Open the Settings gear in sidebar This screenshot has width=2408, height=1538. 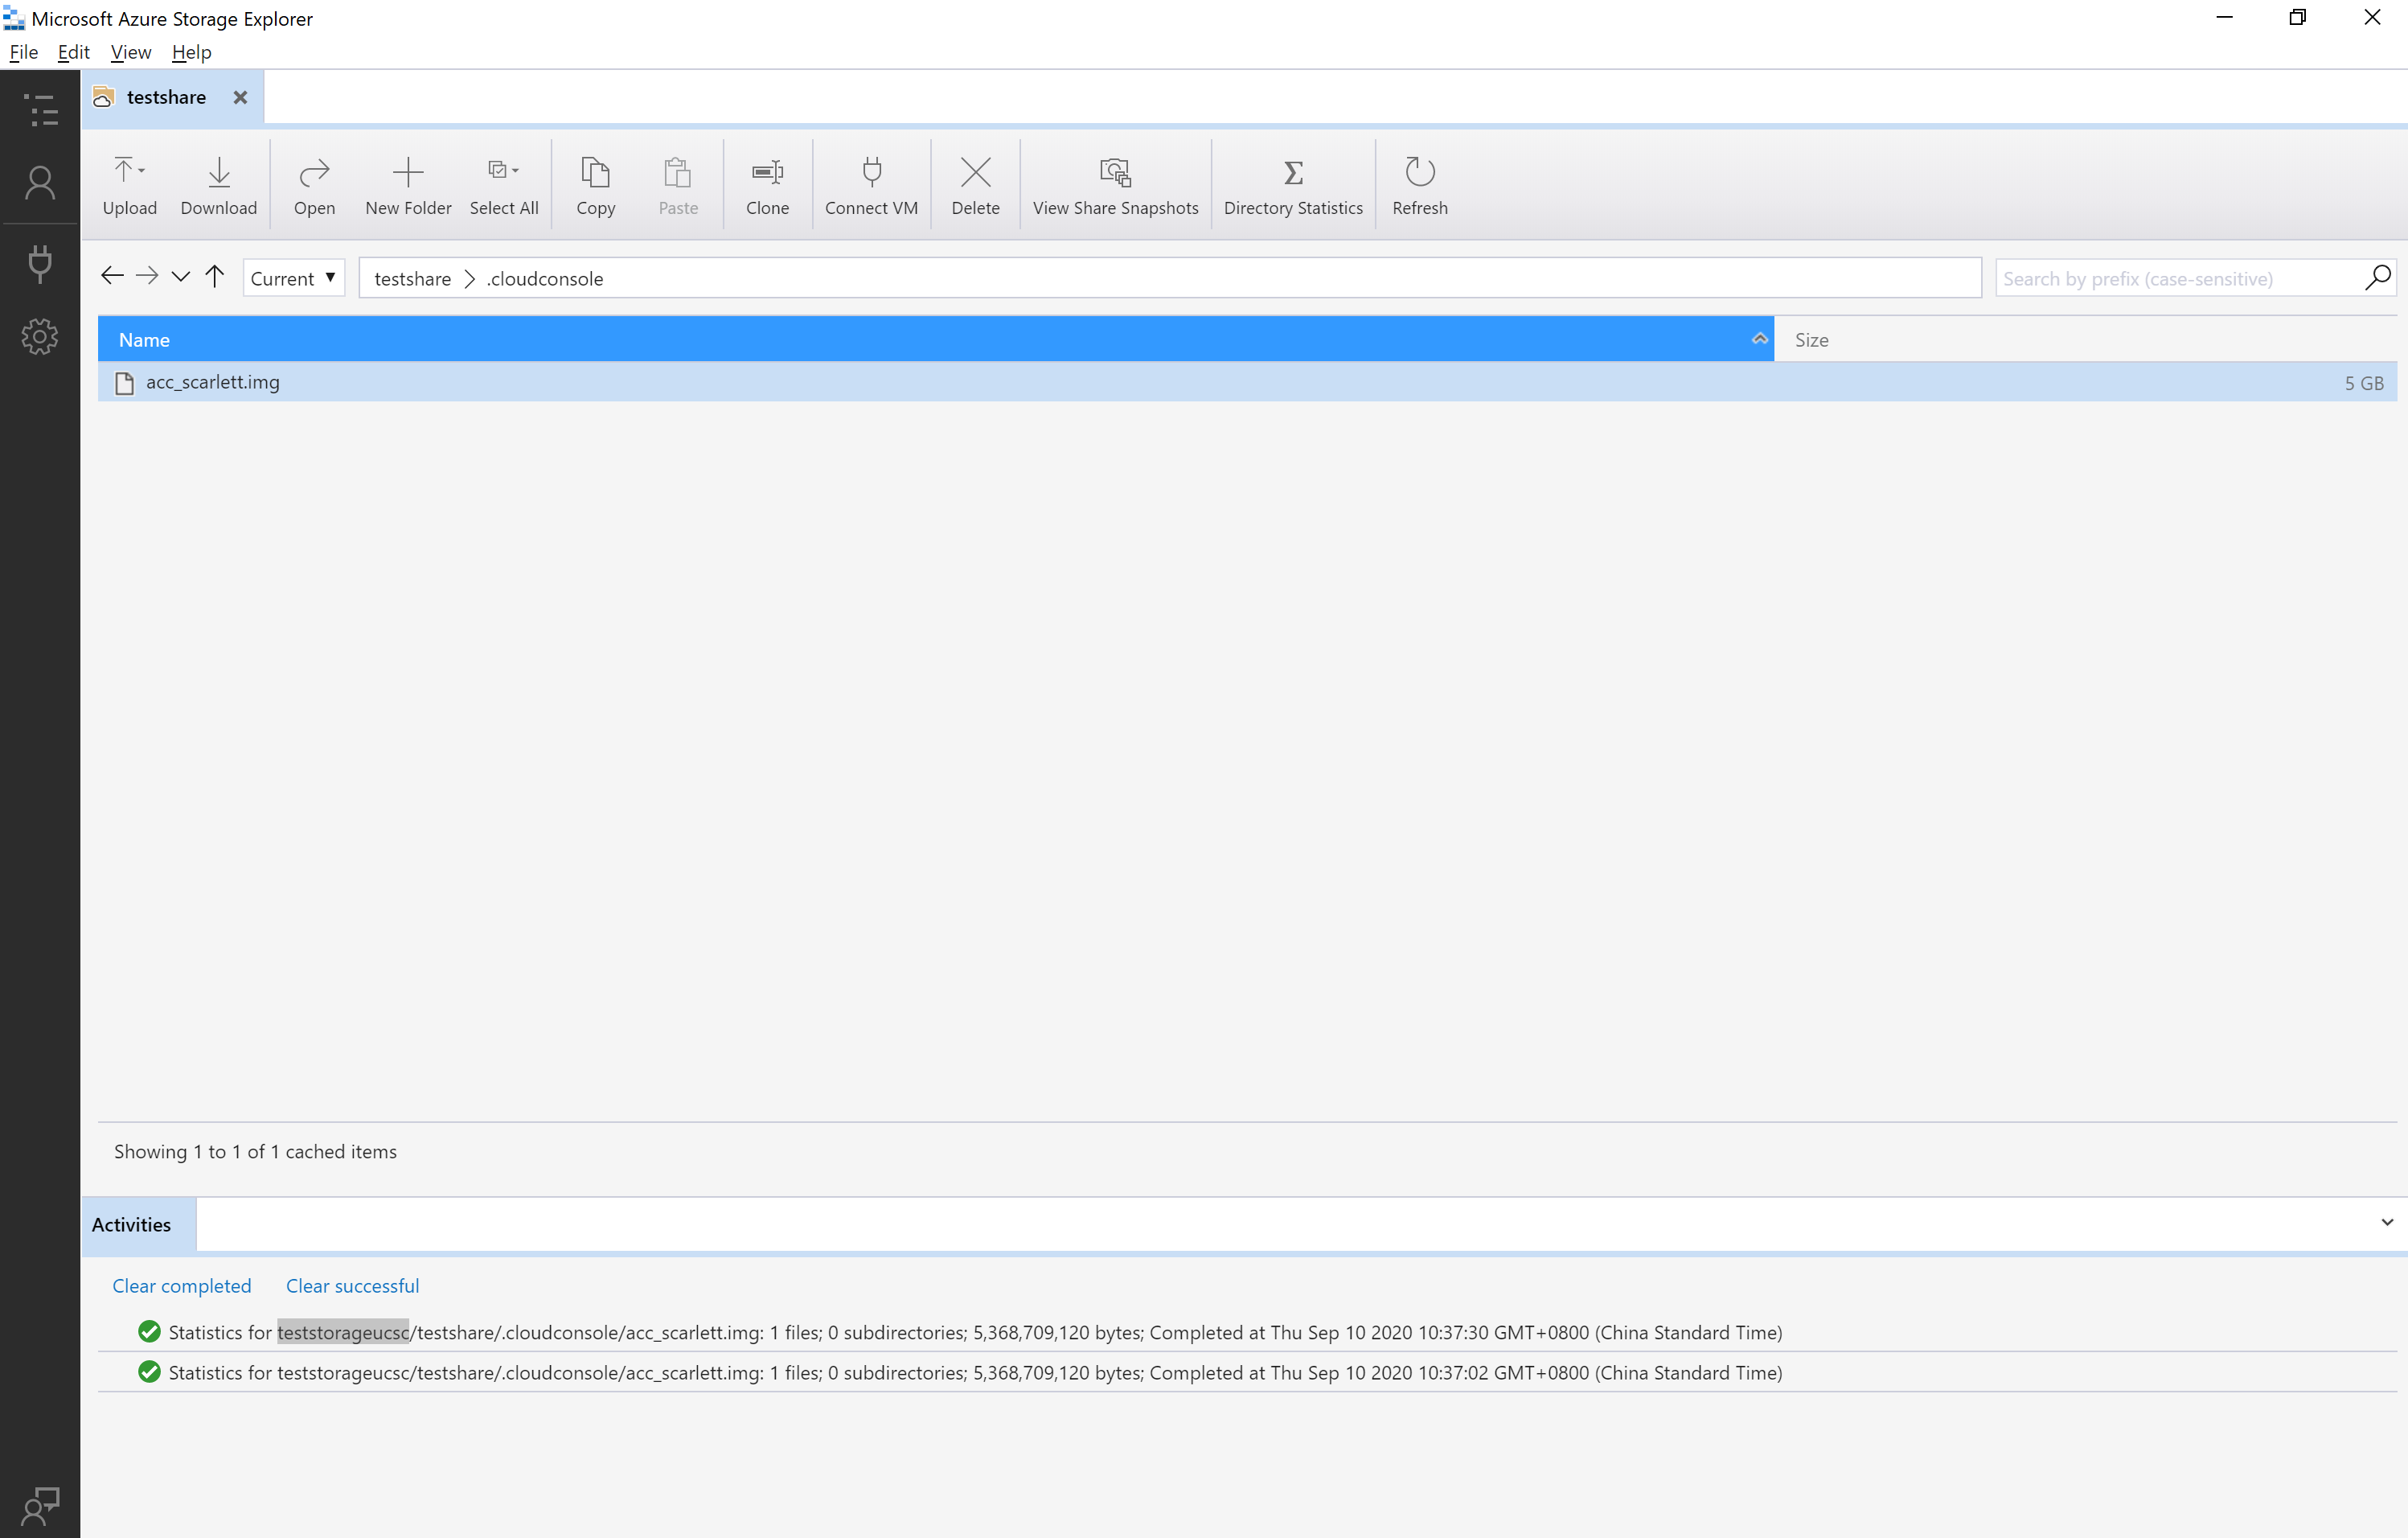coord(40,336)
